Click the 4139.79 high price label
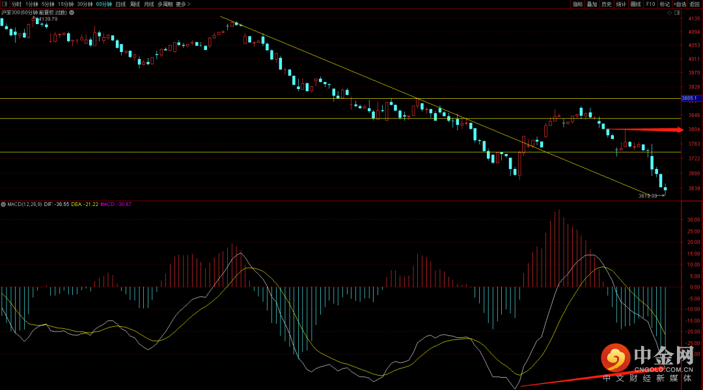Image resolution: width=703 pixels, height=390 pixels. coord(48,19)
